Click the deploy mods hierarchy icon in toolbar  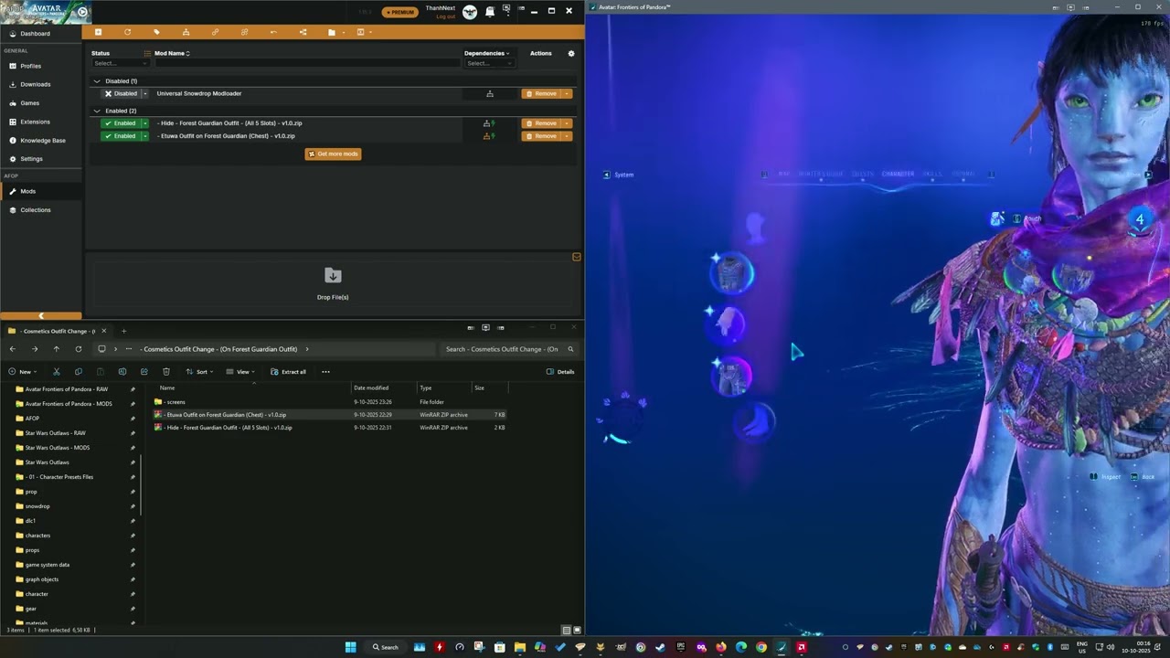186,32
